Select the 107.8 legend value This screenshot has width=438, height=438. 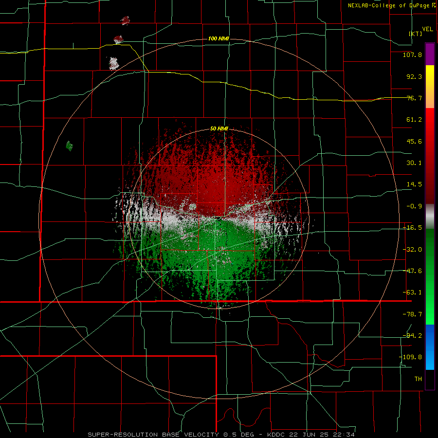coord(412,55)
